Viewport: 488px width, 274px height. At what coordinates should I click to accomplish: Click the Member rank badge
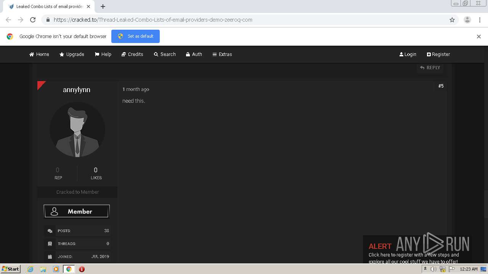[x=77, y=212]
